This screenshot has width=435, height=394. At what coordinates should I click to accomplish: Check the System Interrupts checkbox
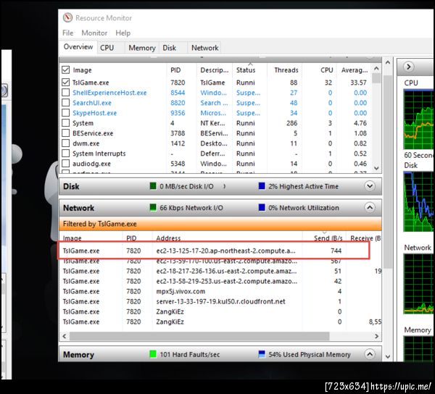66,154
